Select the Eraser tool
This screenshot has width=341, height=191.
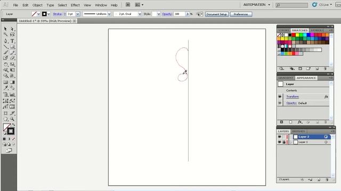pyautogui.click(x=12, y=58)
